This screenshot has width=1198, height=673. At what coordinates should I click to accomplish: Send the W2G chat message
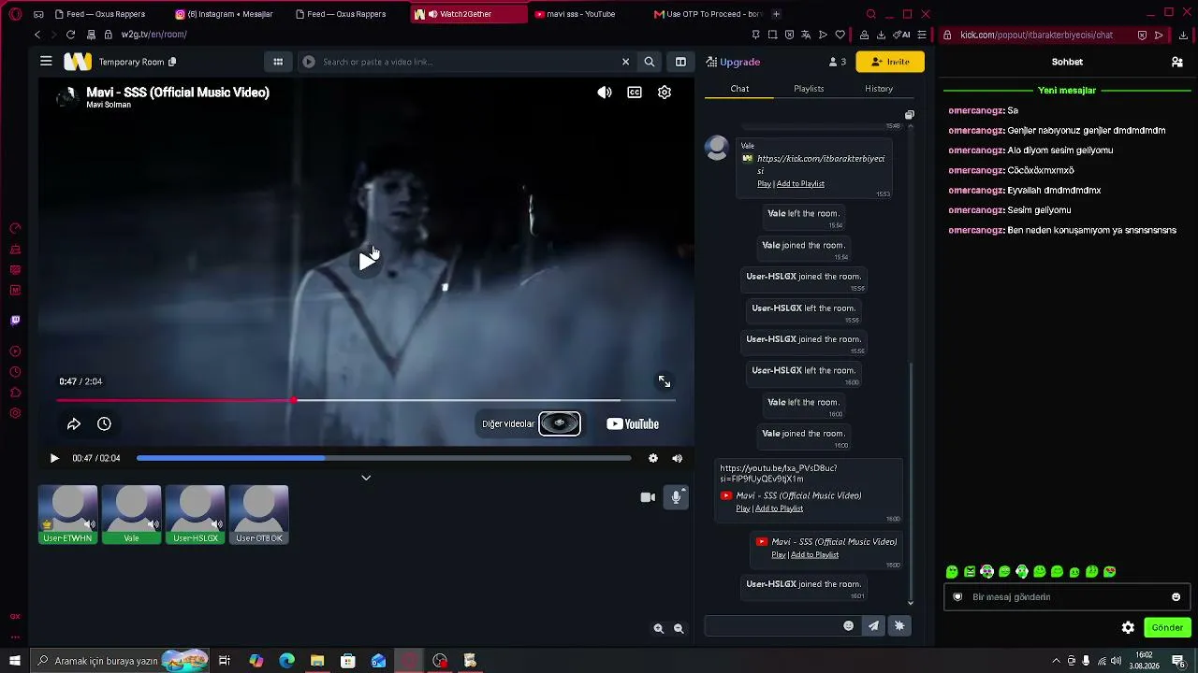click(x=874, y=626)
